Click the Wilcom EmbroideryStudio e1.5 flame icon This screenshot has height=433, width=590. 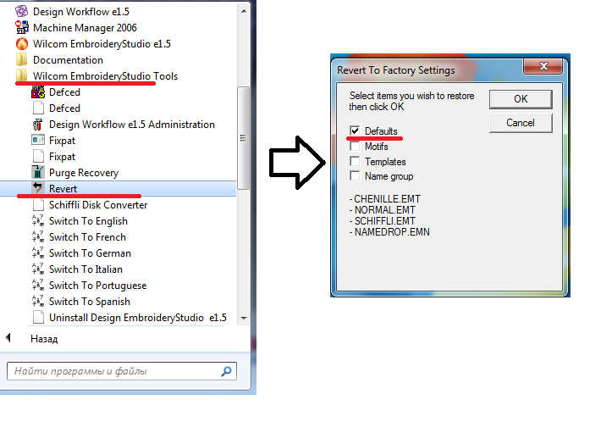point(21,44)
